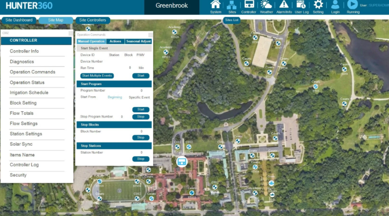Select Block as Device ID
This screenshot has height=216, width=389.
[x=129, y=55]
